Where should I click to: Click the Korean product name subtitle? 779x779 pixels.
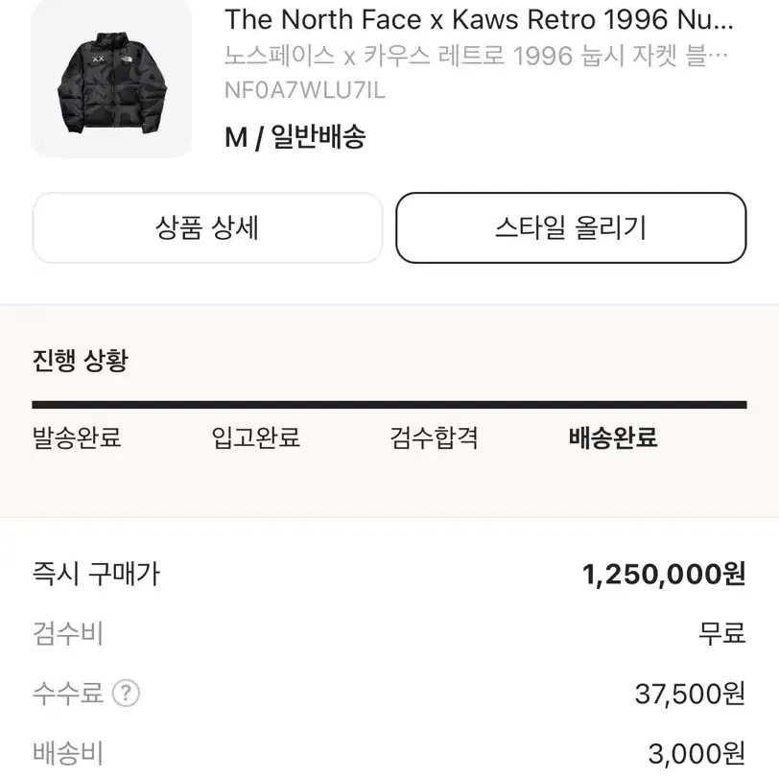(x=476, y=56)
